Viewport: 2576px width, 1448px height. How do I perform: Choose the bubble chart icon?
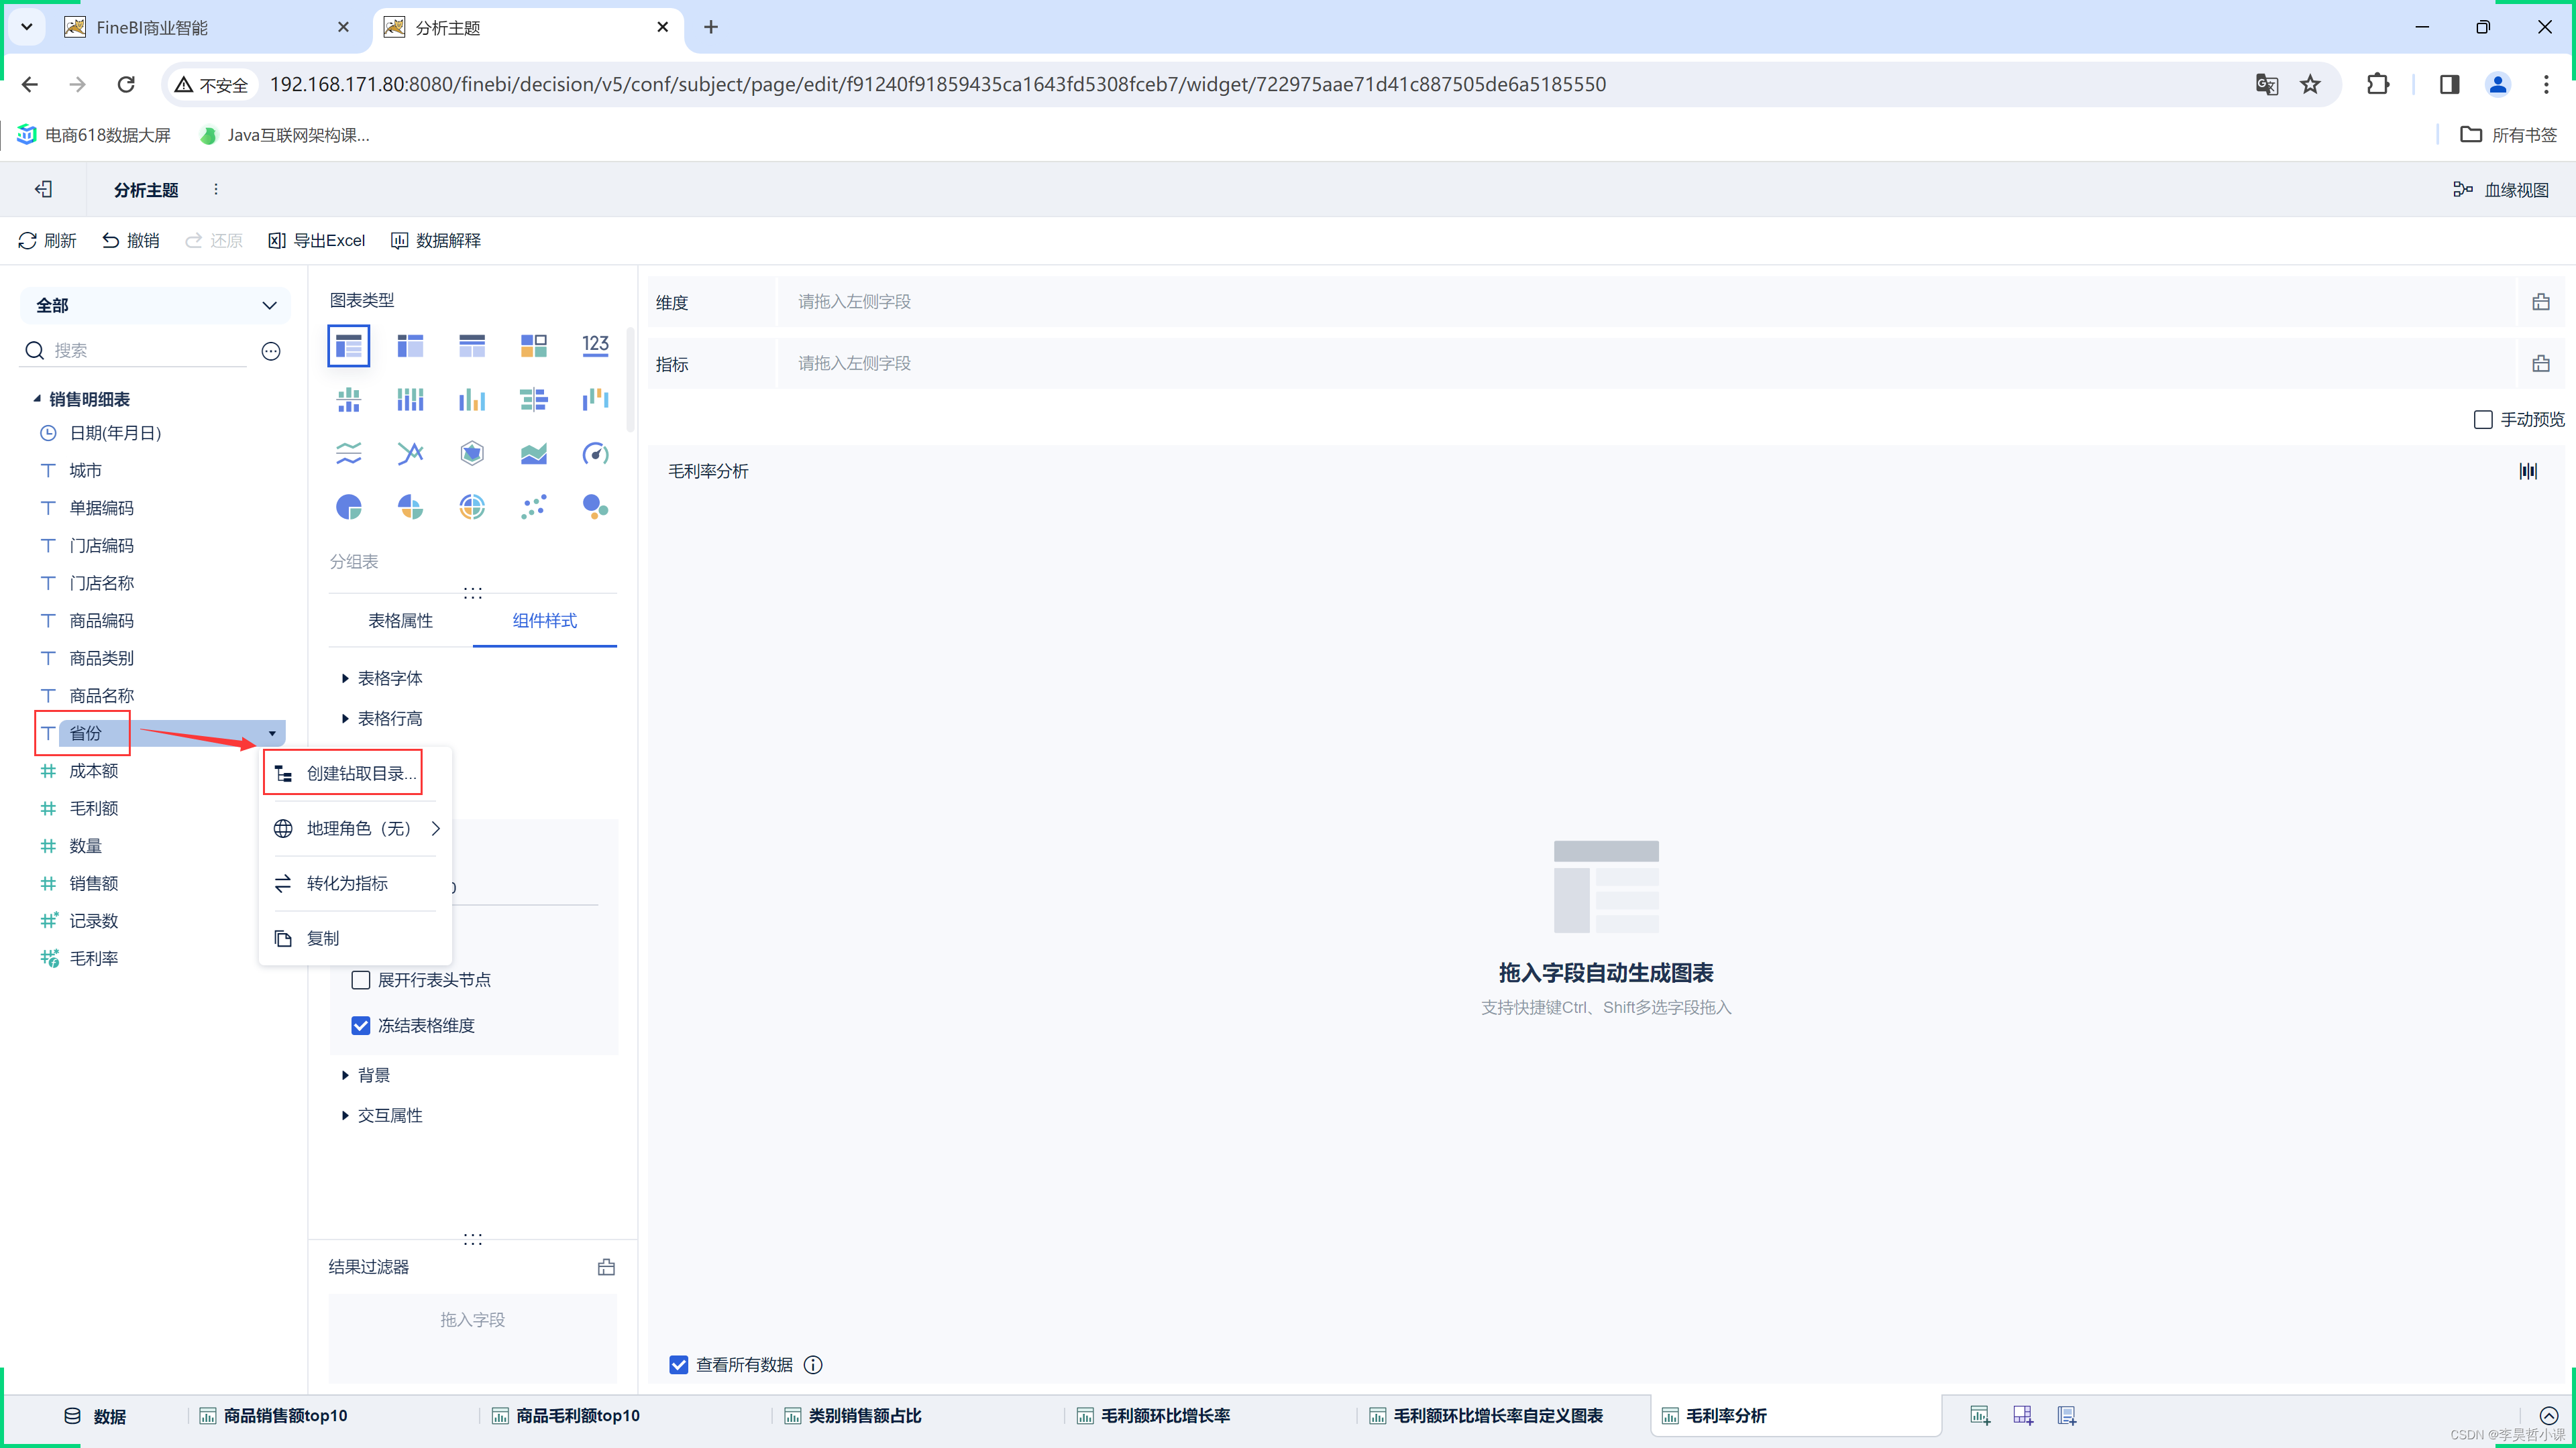coord(596,507)
